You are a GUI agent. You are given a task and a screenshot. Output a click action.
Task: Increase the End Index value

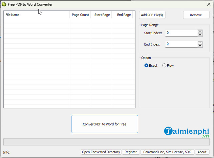[200, 43]
